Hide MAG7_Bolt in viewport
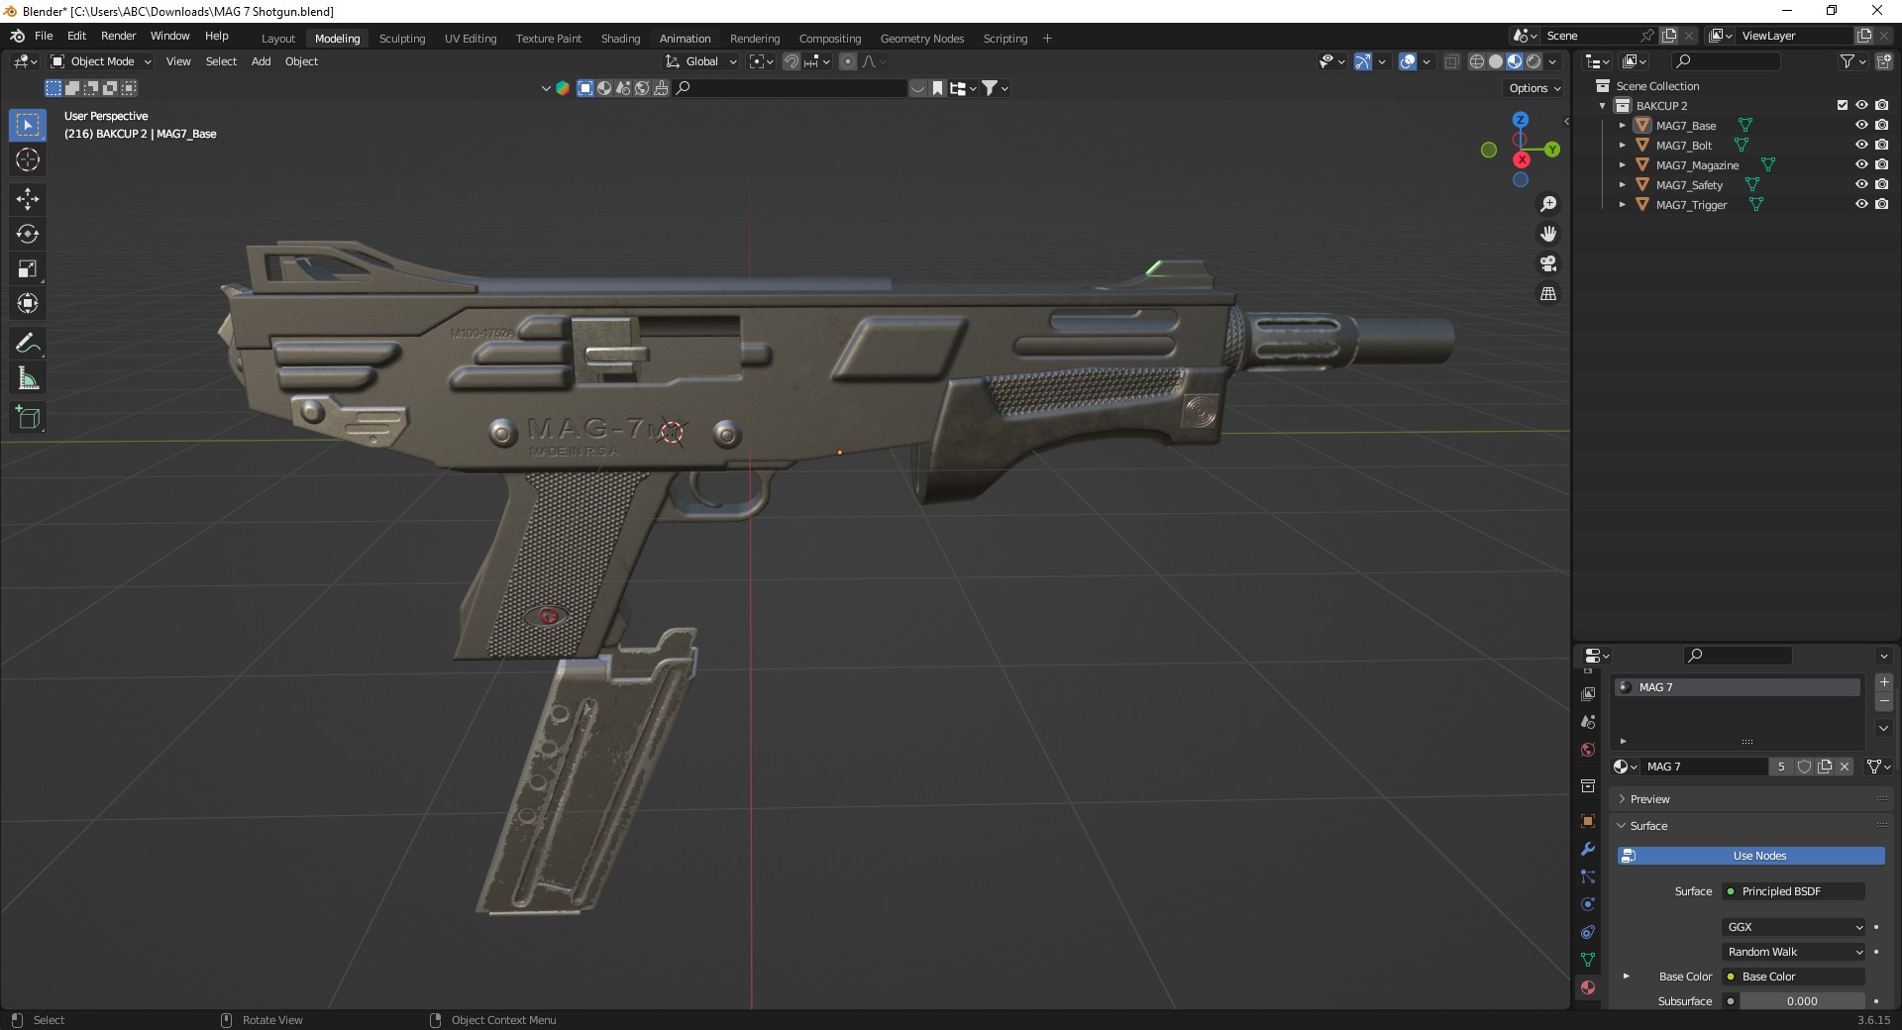The height and width of the screenshot is (1030, 1902). tap(1861, 145)
